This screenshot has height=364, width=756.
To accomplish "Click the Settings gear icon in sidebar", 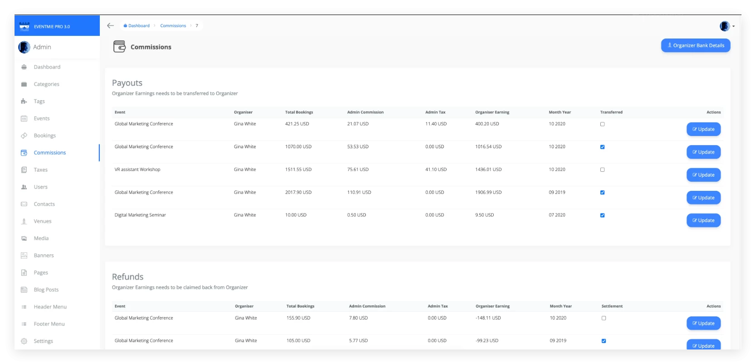I will pos(24,341).
